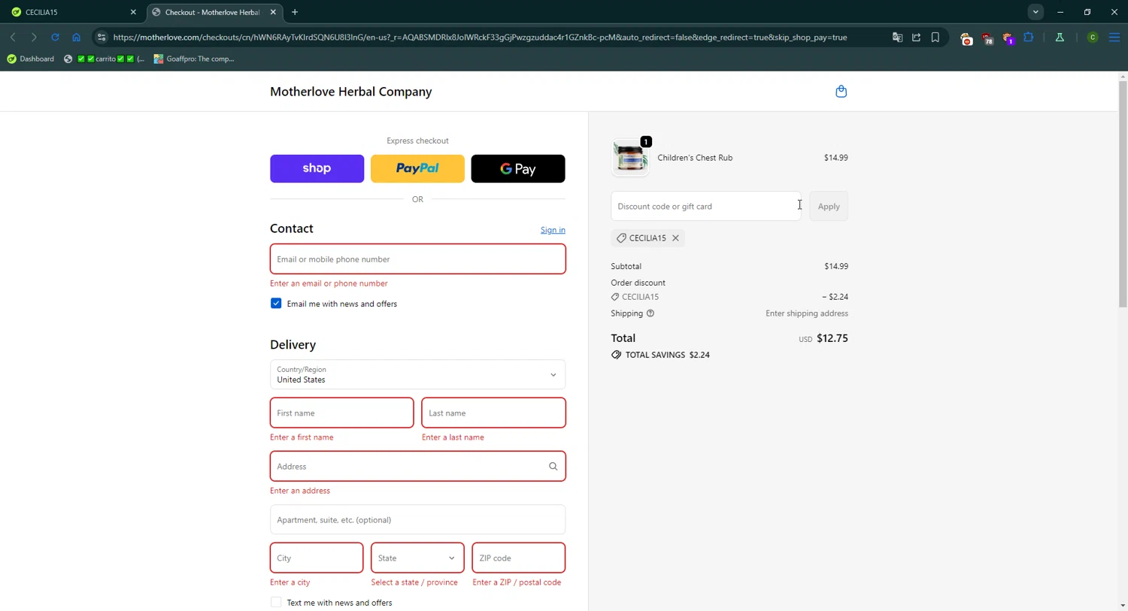The image size is (1128, 611).
Task: Go back with browser back arrow
Action: click(x=13, y=37)
